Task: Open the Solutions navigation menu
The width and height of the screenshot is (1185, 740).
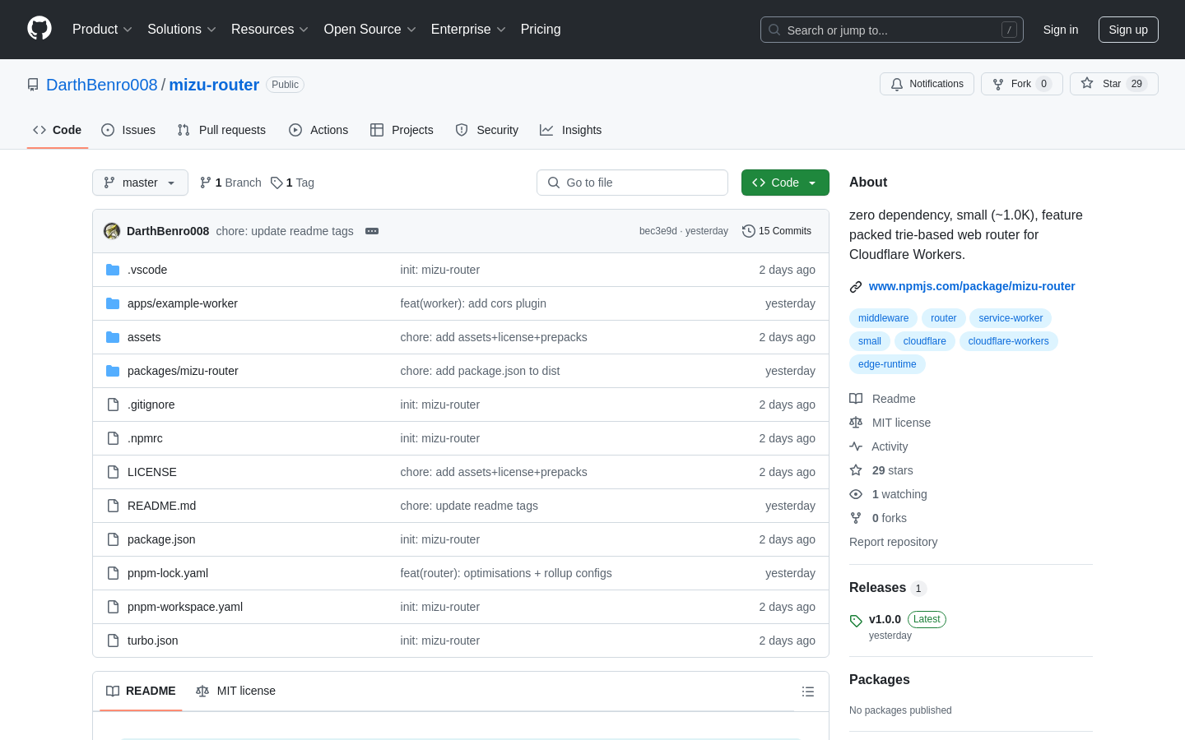Action: [x=181, y=30]
